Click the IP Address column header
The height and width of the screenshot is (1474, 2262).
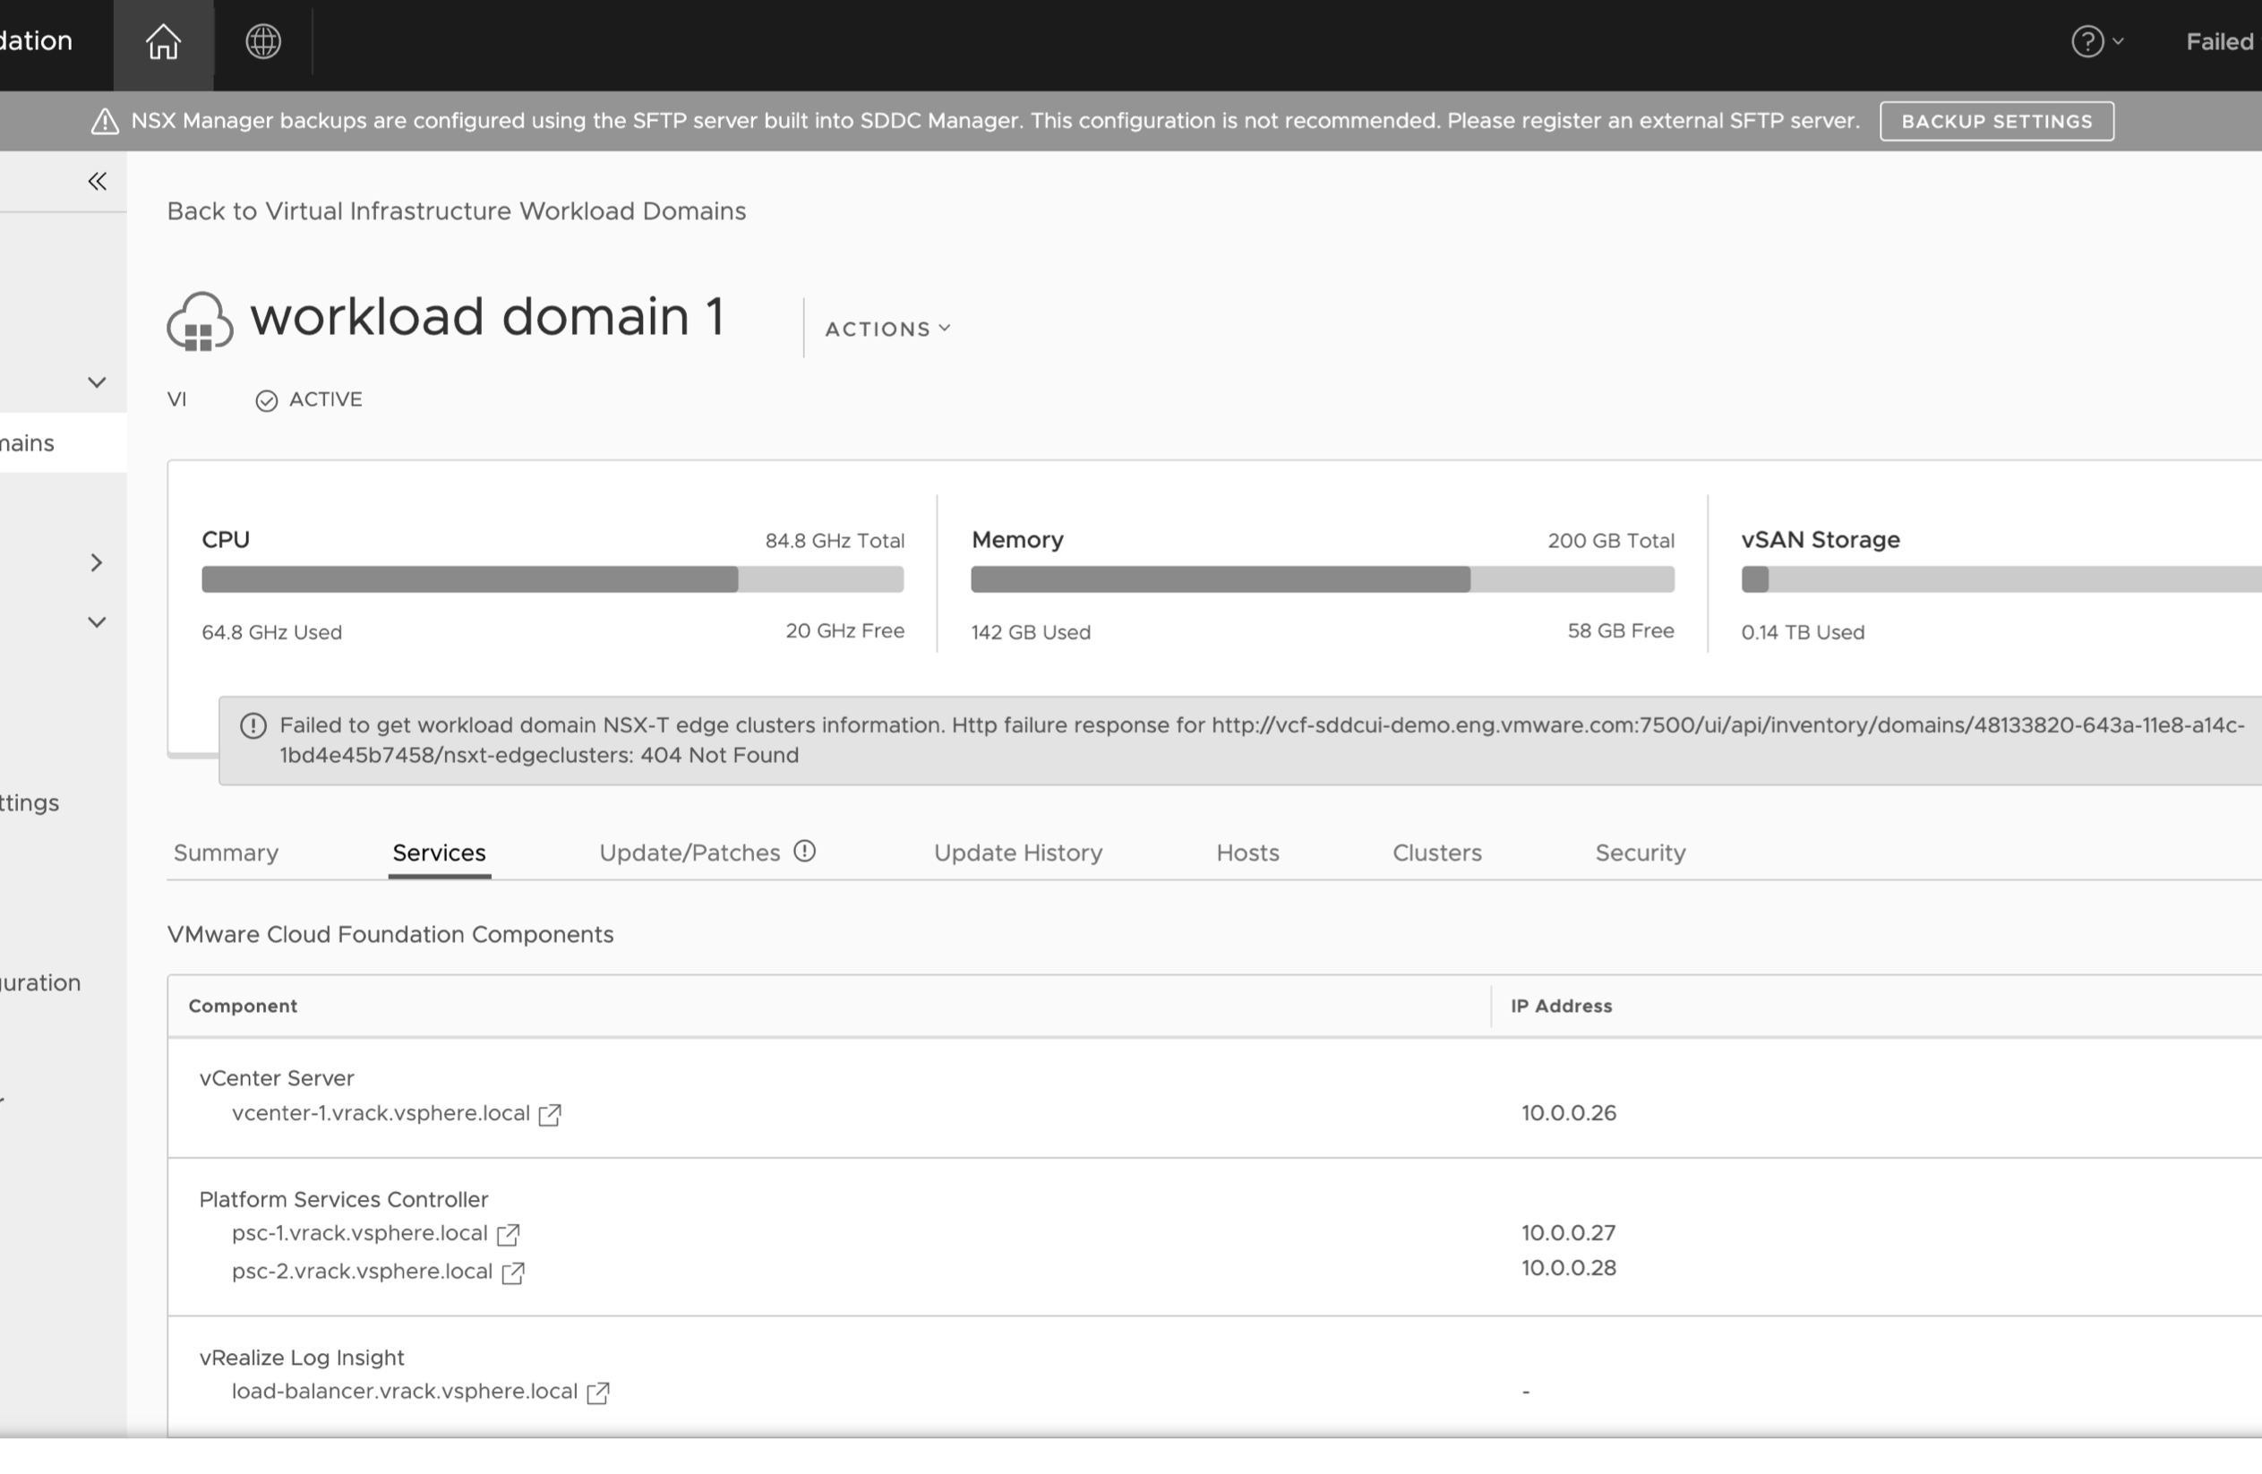click(1562, 1007)
